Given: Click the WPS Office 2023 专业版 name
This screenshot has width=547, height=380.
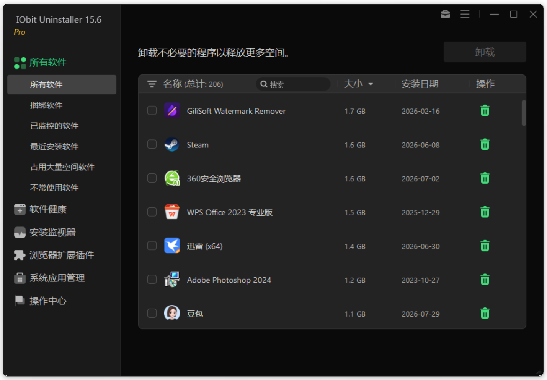Looking at the screenshot, I should [230, 212].
